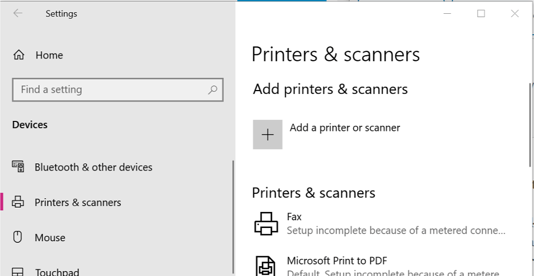Close the Settings window
Image resolution: width=534 pixels, height=276 pixels.
[x=515, y=14]
